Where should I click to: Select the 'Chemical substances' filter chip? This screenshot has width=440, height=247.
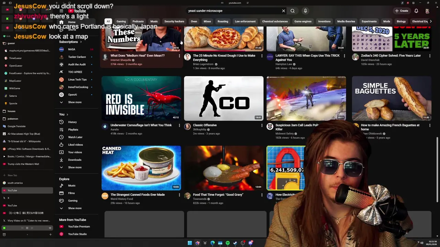coord(275,22)
